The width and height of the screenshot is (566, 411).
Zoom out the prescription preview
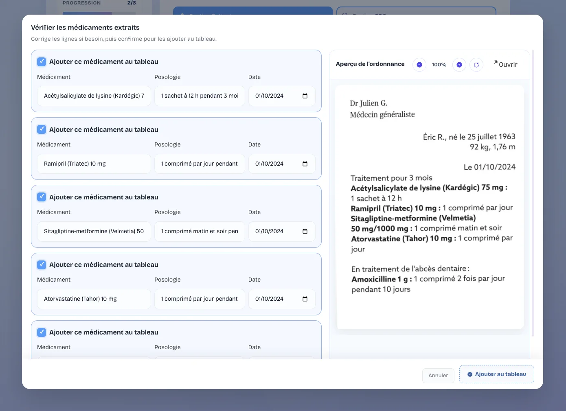coord(419,65)
